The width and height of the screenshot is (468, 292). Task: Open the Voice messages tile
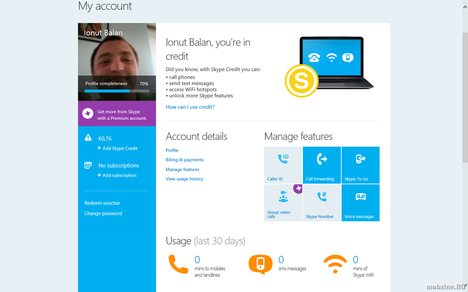tap(361, 203)
